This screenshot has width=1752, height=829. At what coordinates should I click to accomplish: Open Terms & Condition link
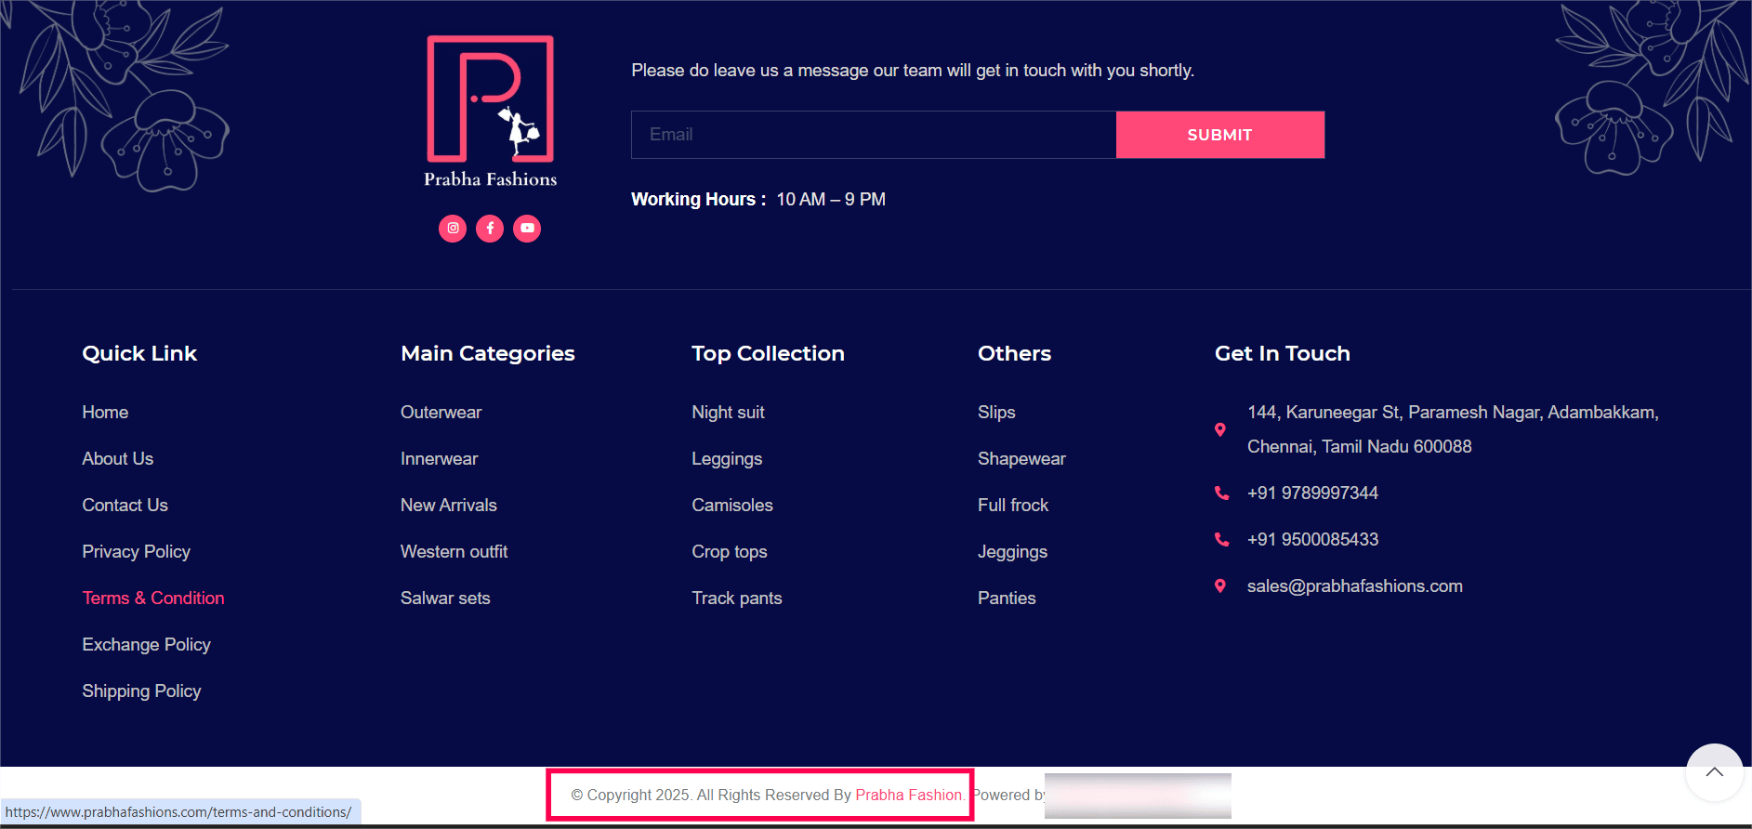coord(153,598)
